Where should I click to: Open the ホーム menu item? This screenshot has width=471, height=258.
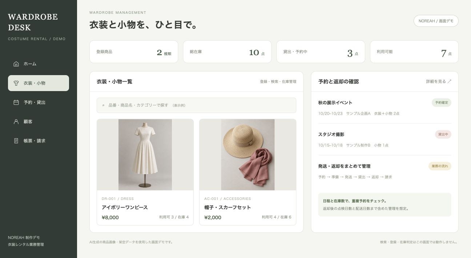[x=39, y=64]
